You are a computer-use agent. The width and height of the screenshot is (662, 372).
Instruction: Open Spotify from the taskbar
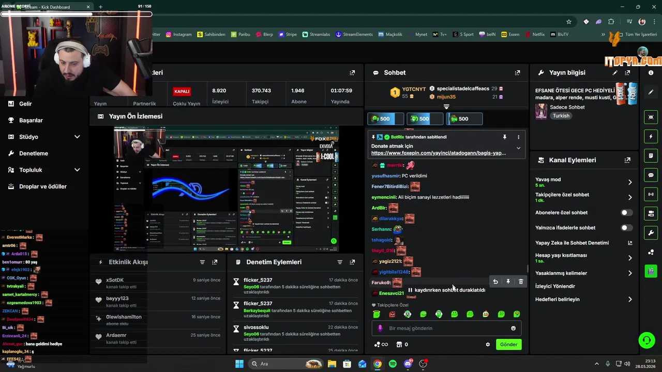(393, 364)
